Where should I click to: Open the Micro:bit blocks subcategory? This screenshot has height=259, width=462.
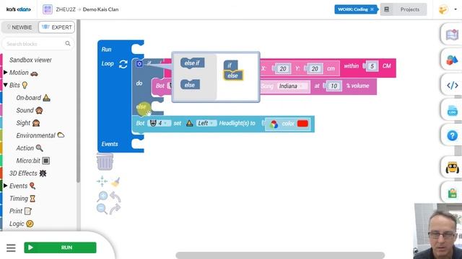(x=32, y=160)
